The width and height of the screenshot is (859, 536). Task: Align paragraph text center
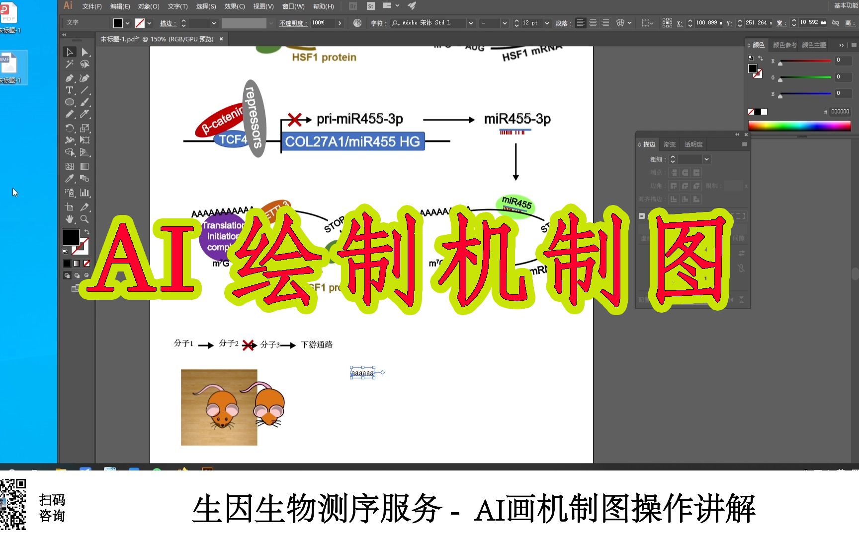tap(593, 23)
